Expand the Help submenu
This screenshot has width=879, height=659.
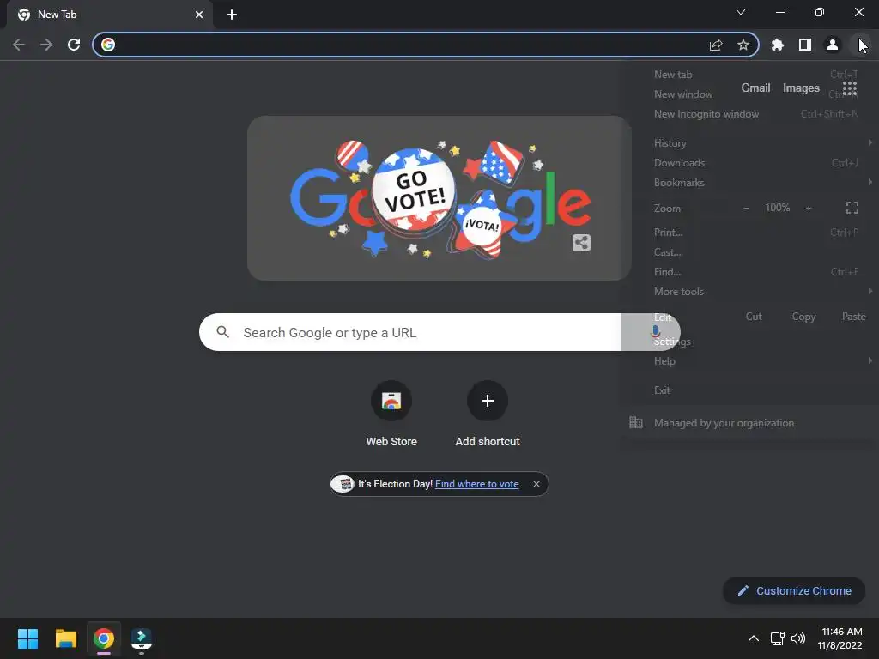[x=750, y=361]
